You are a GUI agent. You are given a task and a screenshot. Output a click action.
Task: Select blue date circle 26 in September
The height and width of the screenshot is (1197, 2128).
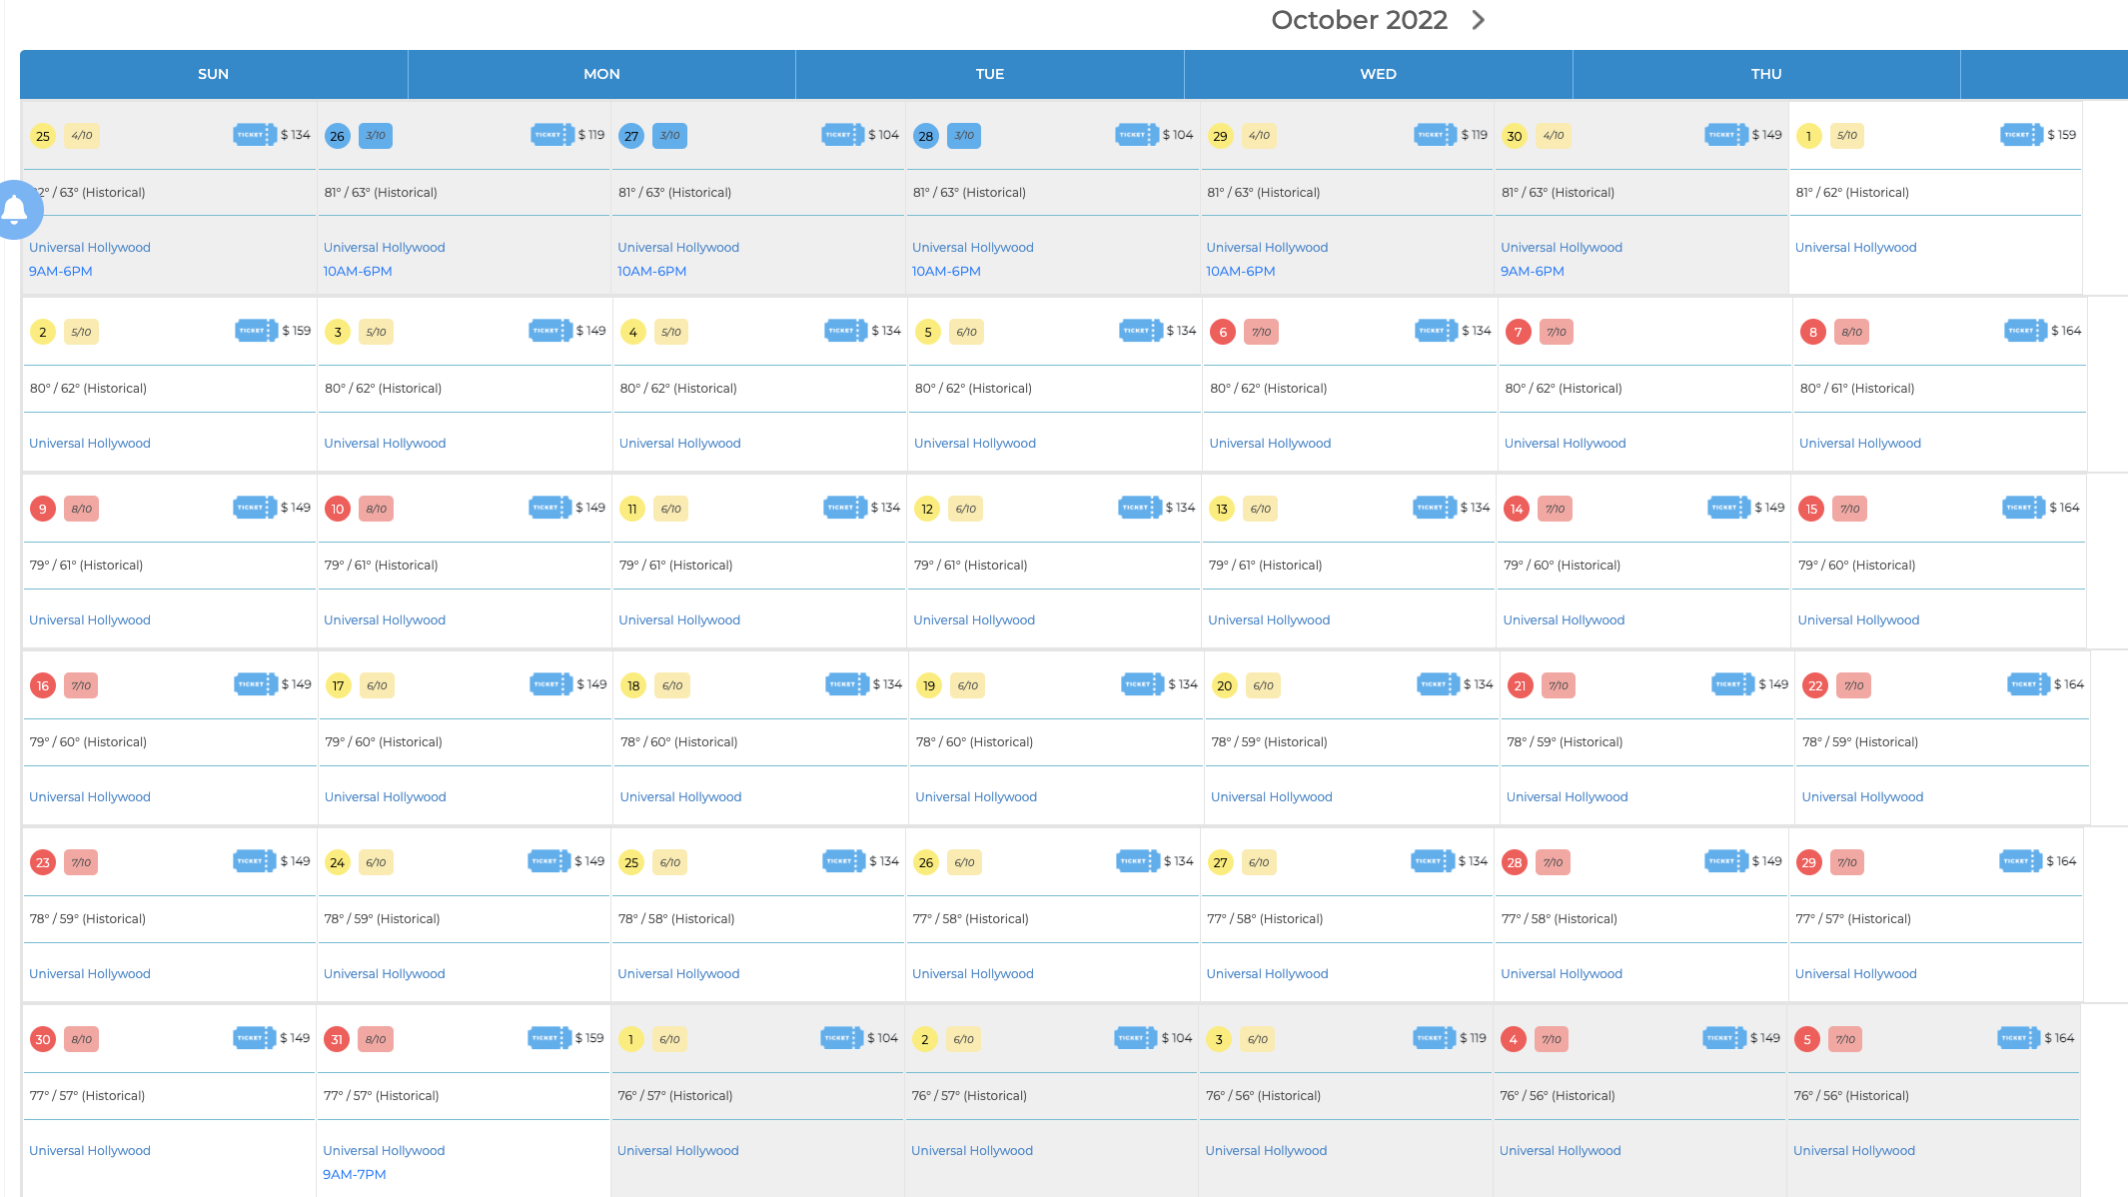pos(338,136)
